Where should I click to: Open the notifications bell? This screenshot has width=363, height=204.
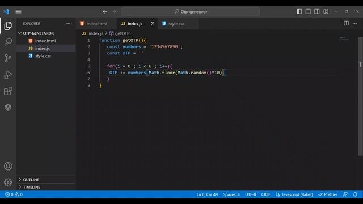tap(355, 194)
